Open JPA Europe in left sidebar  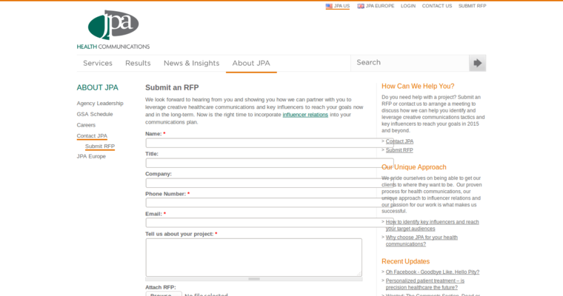(x=91, y=156)
